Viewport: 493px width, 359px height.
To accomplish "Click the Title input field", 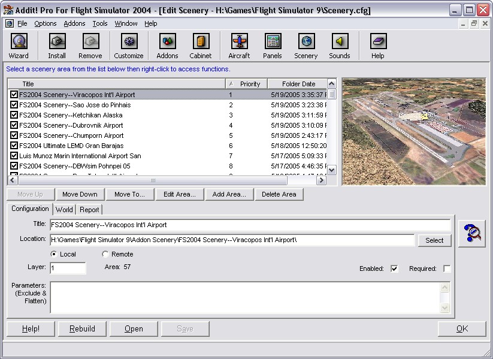I will pos(250,225).
